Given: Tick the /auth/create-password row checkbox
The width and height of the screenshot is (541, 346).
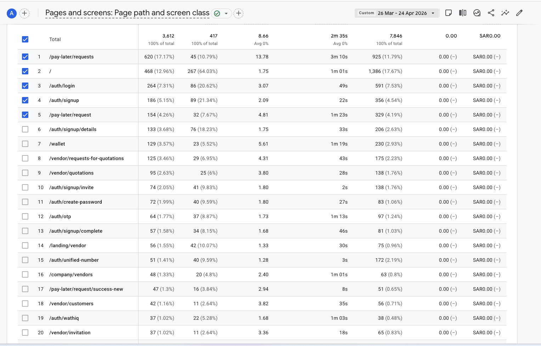Looking at the screenshot, I should [25, 202].
